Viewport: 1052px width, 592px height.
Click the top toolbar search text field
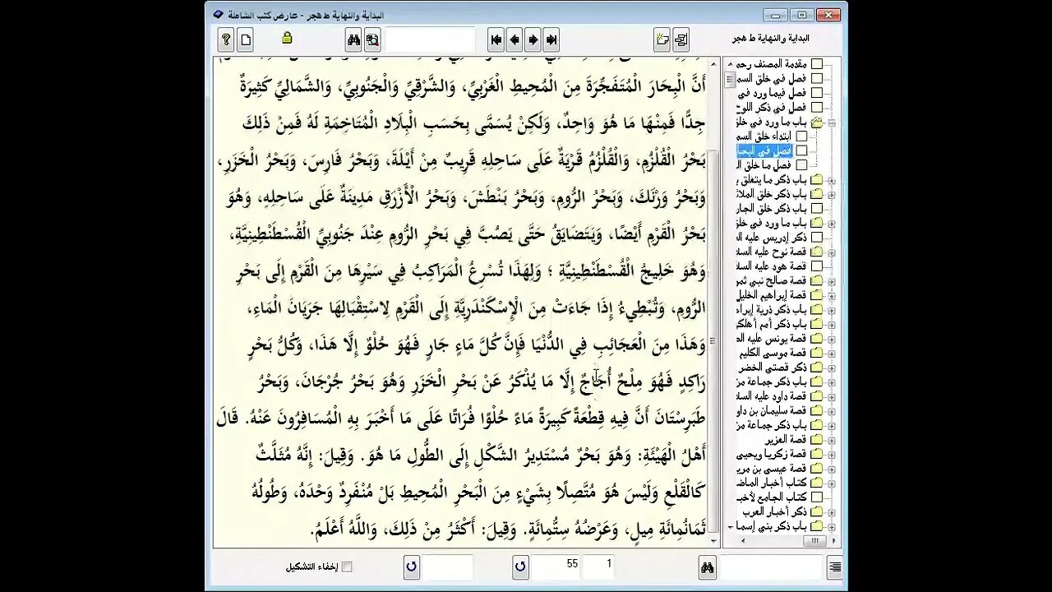[430, 39]
